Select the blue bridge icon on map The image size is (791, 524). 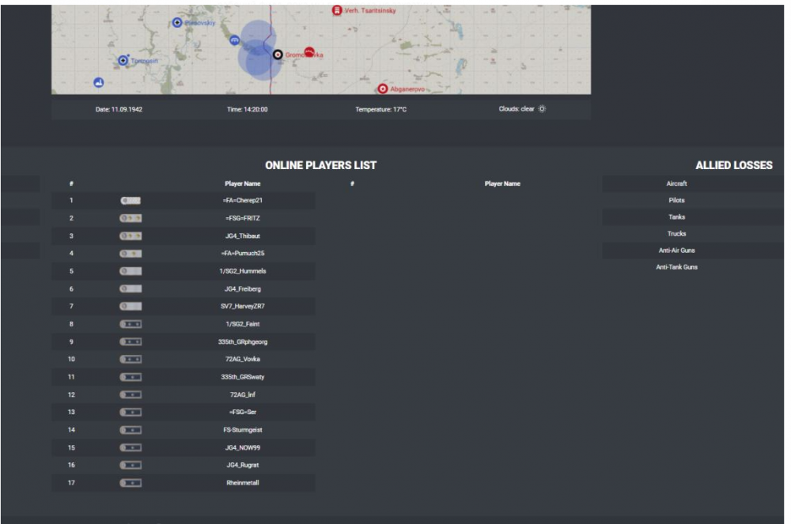coord(235,40)
